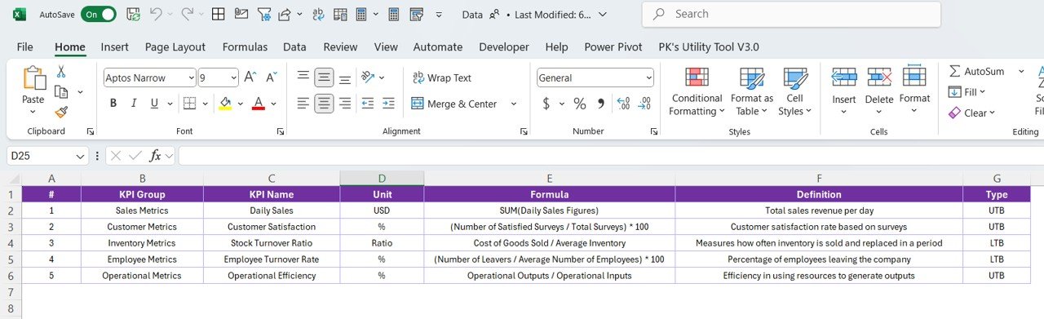Toggle Italic formatting
The height and width of the screenshot is (319, 1044).
coord(133,104)
